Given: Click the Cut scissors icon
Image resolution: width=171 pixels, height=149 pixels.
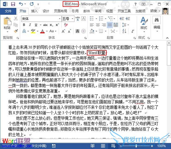Looking at the screenshot, I should [16, 19].
